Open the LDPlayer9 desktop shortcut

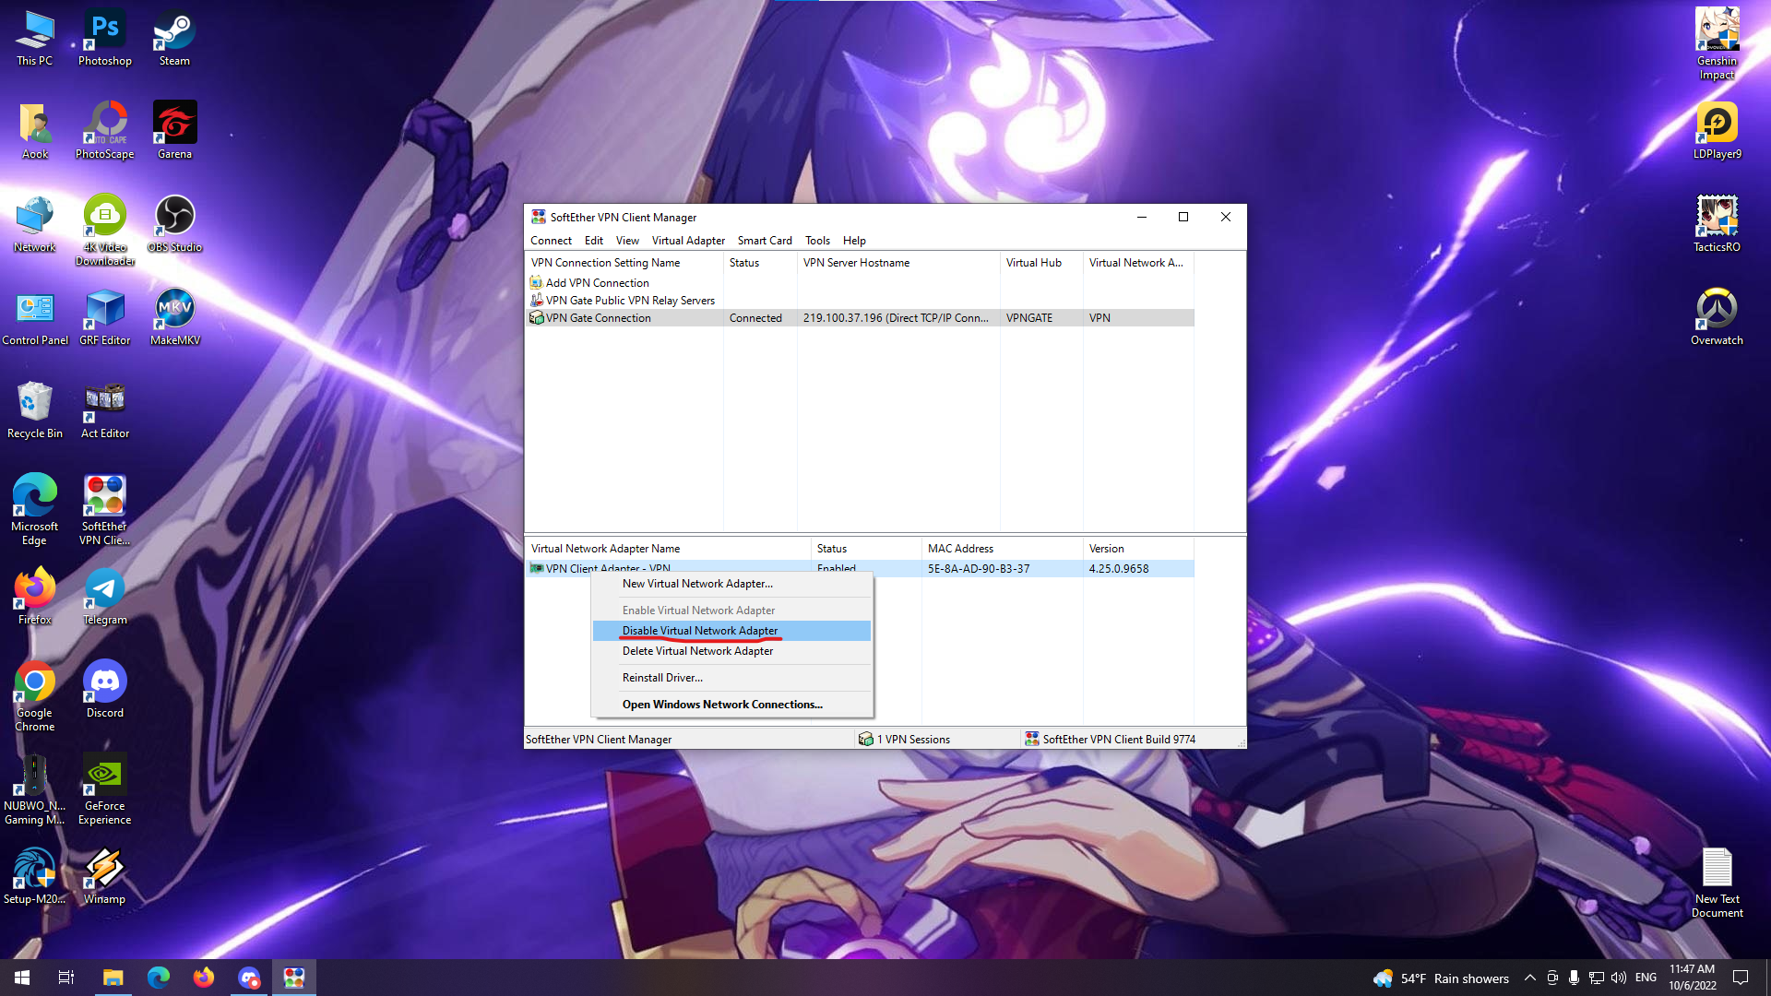1718,131
